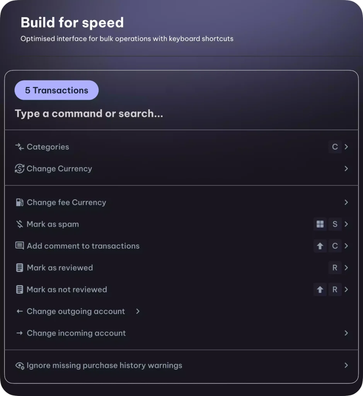Click the Mark as spam crossed-out icon
The height and width of the screenshot is (396, 363).
click(x=19, y=224)
